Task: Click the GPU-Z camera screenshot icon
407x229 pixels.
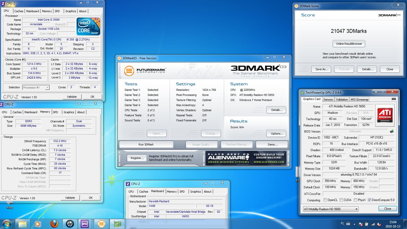Action: click(x=394, y=99)
